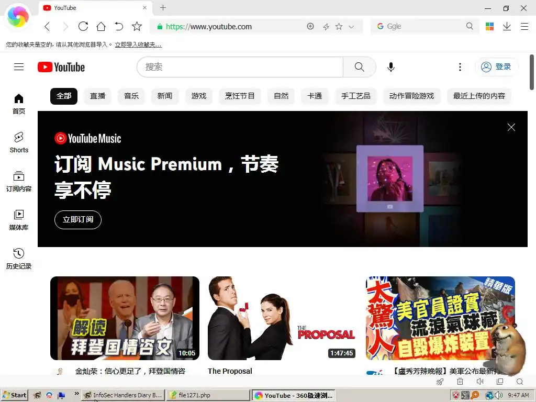The width and height of the screenshot is (536, 402).
Task: Sign in using the 登录 button
Action: click(496, 66)
